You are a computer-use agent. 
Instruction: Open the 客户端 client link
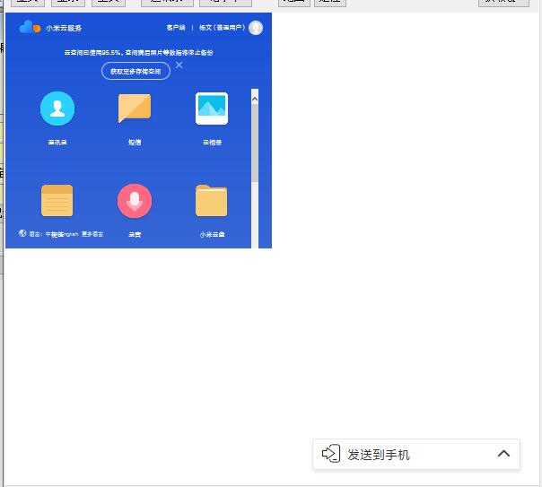coord(176,28)
